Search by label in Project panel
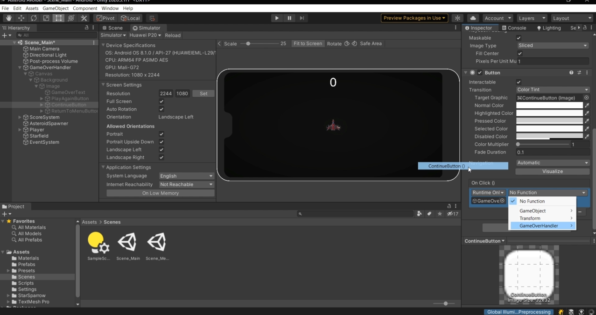Viewport: 596px width, 315px height. pyautogui.click(x=429, y=214)
